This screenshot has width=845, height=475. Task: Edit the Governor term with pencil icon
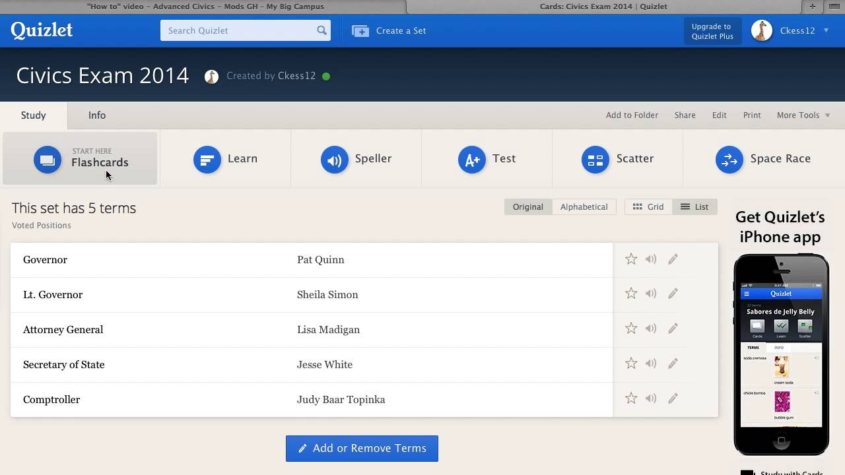click(x=673, y=259)
